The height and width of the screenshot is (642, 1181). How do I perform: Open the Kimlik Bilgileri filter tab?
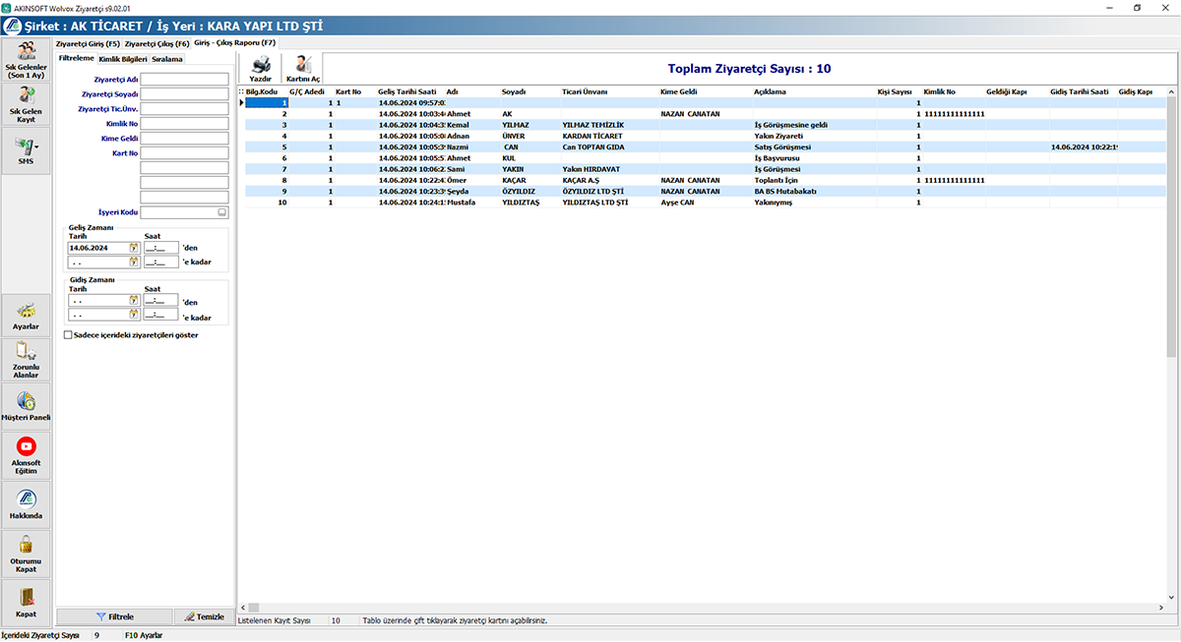click(x=122, y=59)
